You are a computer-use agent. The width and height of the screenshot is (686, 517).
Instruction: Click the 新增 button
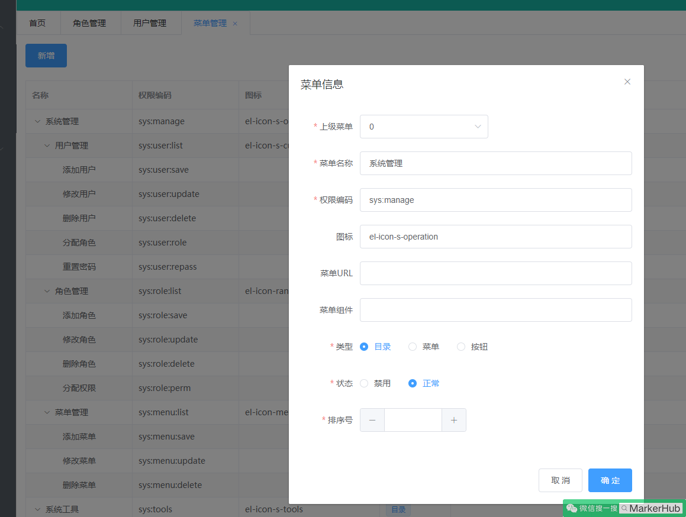click(x=46, y=55)
